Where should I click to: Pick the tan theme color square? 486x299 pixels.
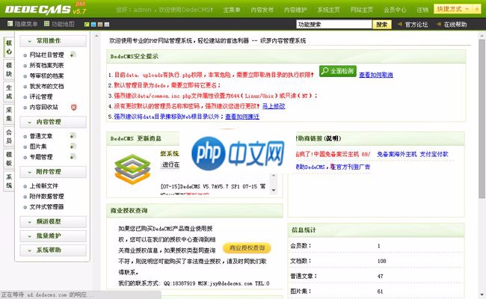point(100,25)
